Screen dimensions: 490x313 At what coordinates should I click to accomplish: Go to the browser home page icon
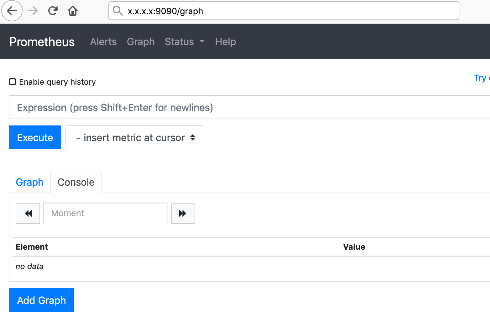point(73,11)
